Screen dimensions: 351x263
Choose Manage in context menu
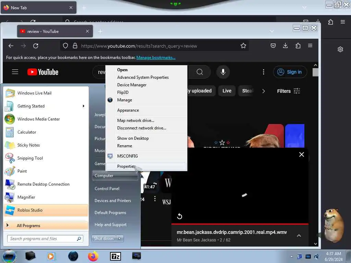click(x=146, y=100)
